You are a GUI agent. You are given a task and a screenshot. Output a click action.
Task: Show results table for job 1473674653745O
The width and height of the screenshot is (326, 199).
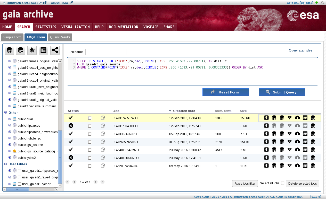pos(305,118)
